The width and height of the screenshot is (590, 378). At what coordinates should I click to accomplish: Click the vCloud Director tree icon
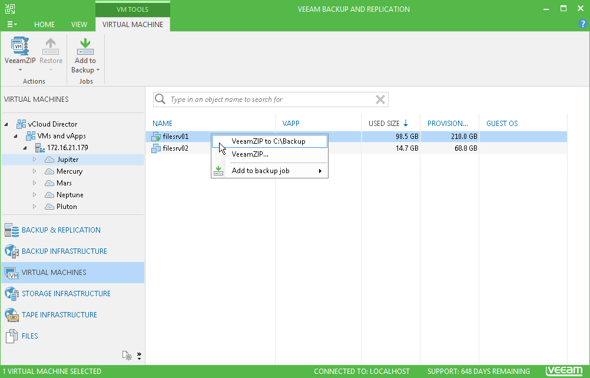click(21, 124)
